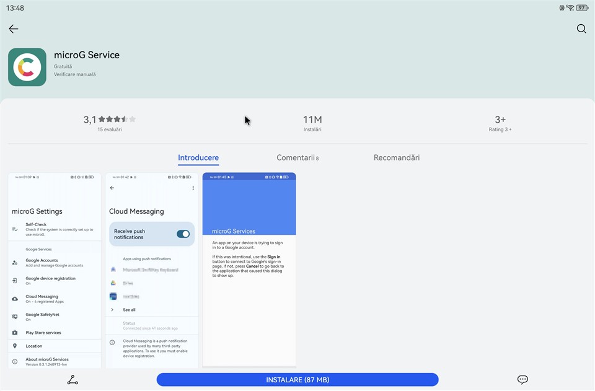This screenshot has height=391, width=595.
Task: Tap the back arrow icon
Action: 14,29
